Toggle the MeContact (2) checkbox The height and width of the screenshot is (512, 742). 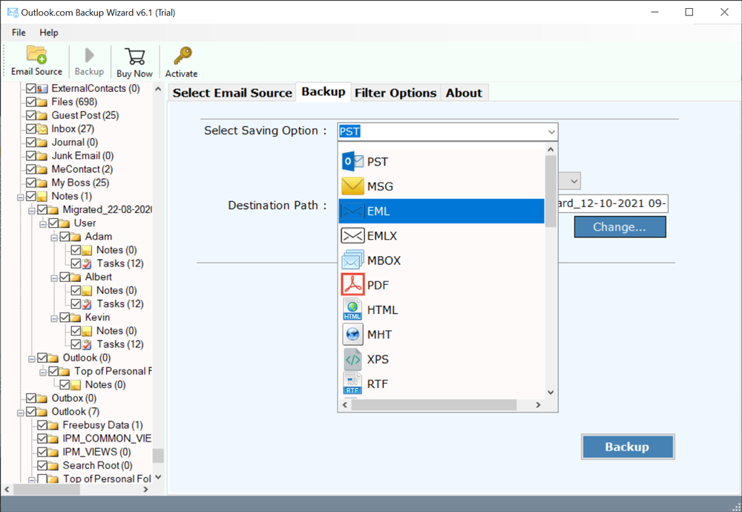pyautogui.click(x=31, y=169)
